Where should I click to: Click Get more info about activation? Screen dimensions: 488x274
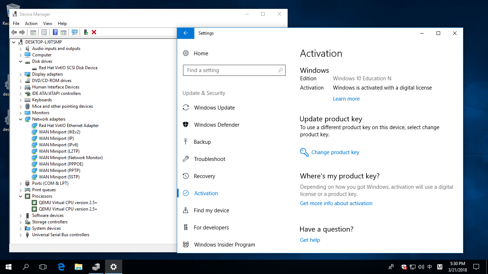tap(336, 203)
